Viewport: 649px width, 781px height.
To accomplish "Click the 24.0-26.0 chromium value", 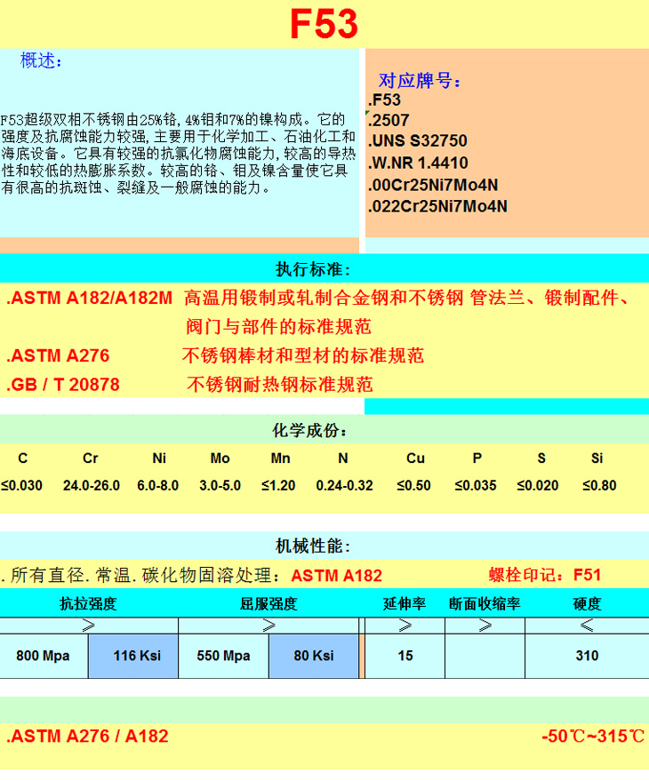I will click(92, 486).
